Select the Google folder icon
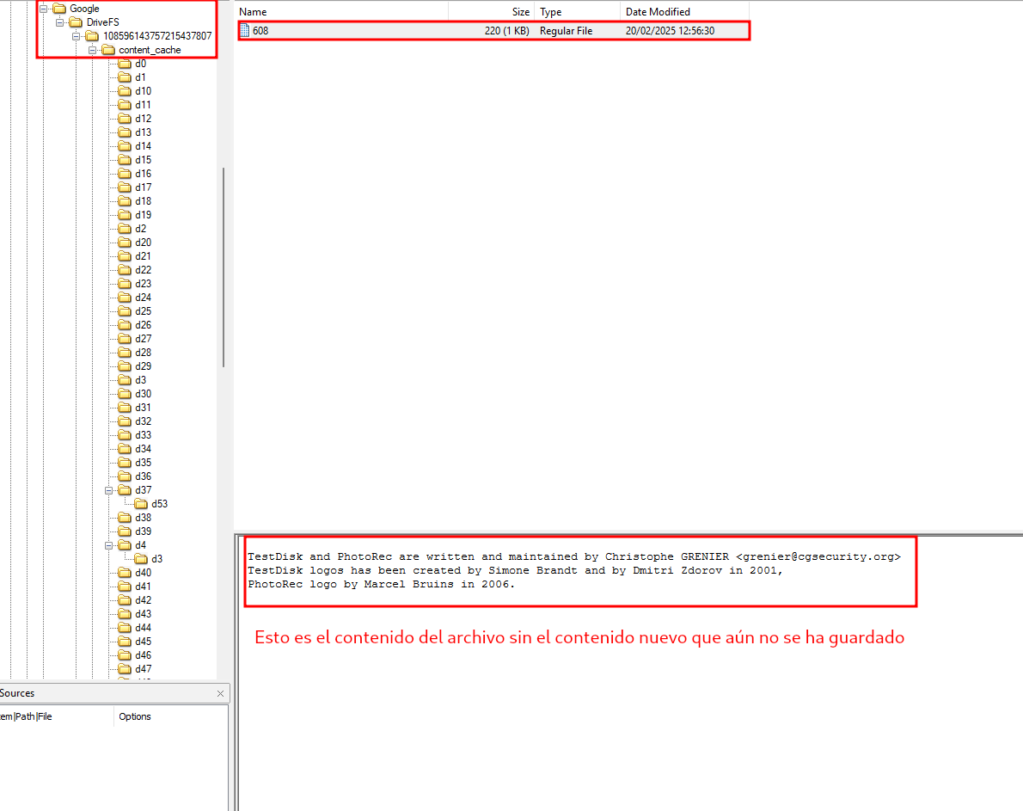The width and height of the screenshot is (1023, 811). (59, 9)
